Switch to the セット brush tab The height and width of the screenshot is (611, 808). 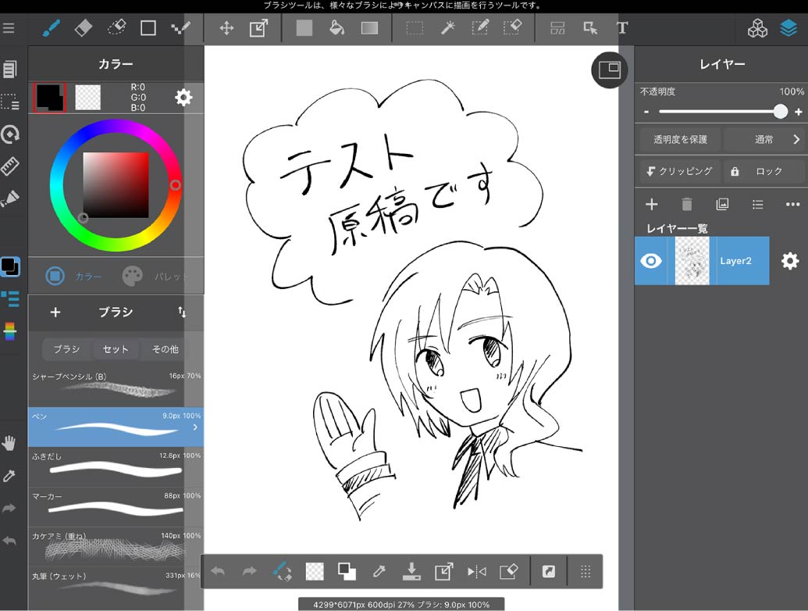[116, 349]
